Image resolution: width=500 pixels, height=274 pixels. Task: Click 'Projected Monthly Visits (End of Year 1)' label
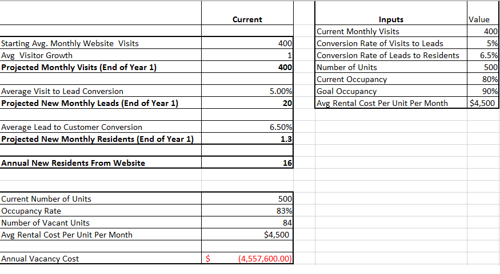click(79, 67)
